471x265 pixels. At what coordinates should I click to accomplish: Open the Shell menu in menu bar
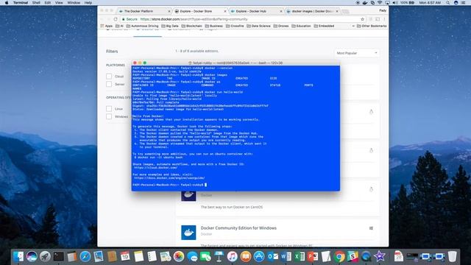point(36,3)
